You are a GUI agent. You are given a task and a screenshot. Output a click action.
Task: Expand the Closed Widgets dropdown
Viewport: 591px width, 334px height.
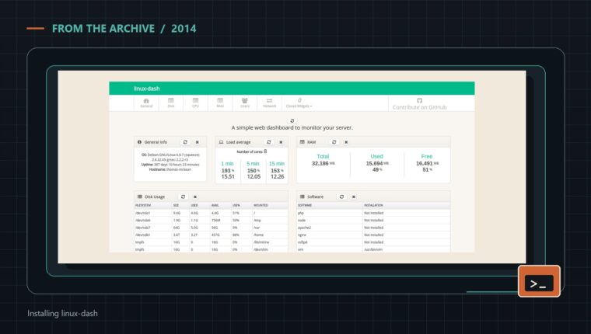tap(299, 103)
